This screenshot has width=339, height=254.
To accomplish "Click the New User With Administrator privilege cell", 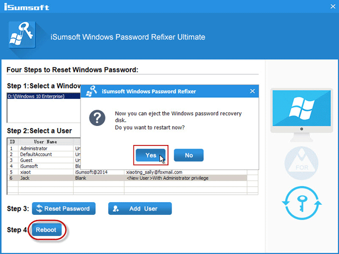I will click(x=185, y=178).
